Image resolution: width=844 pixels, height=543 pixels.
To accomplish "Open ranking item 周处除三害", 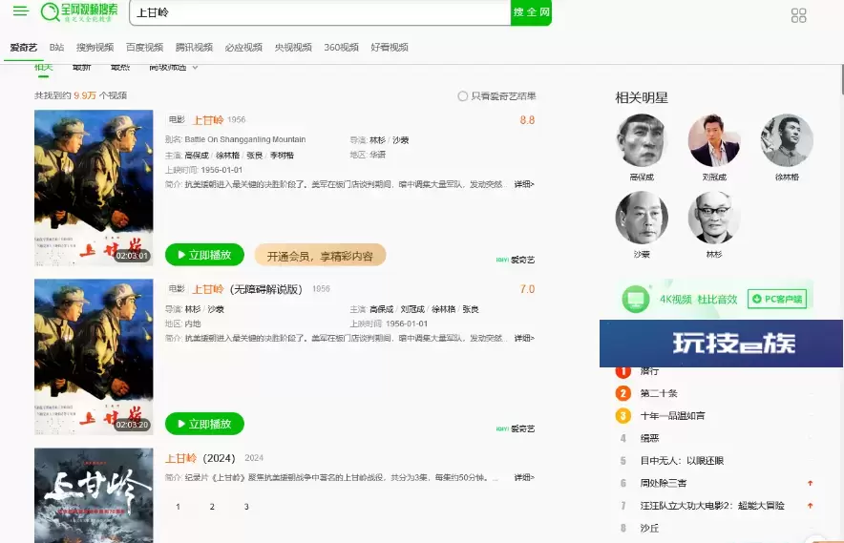I will 664,483.
